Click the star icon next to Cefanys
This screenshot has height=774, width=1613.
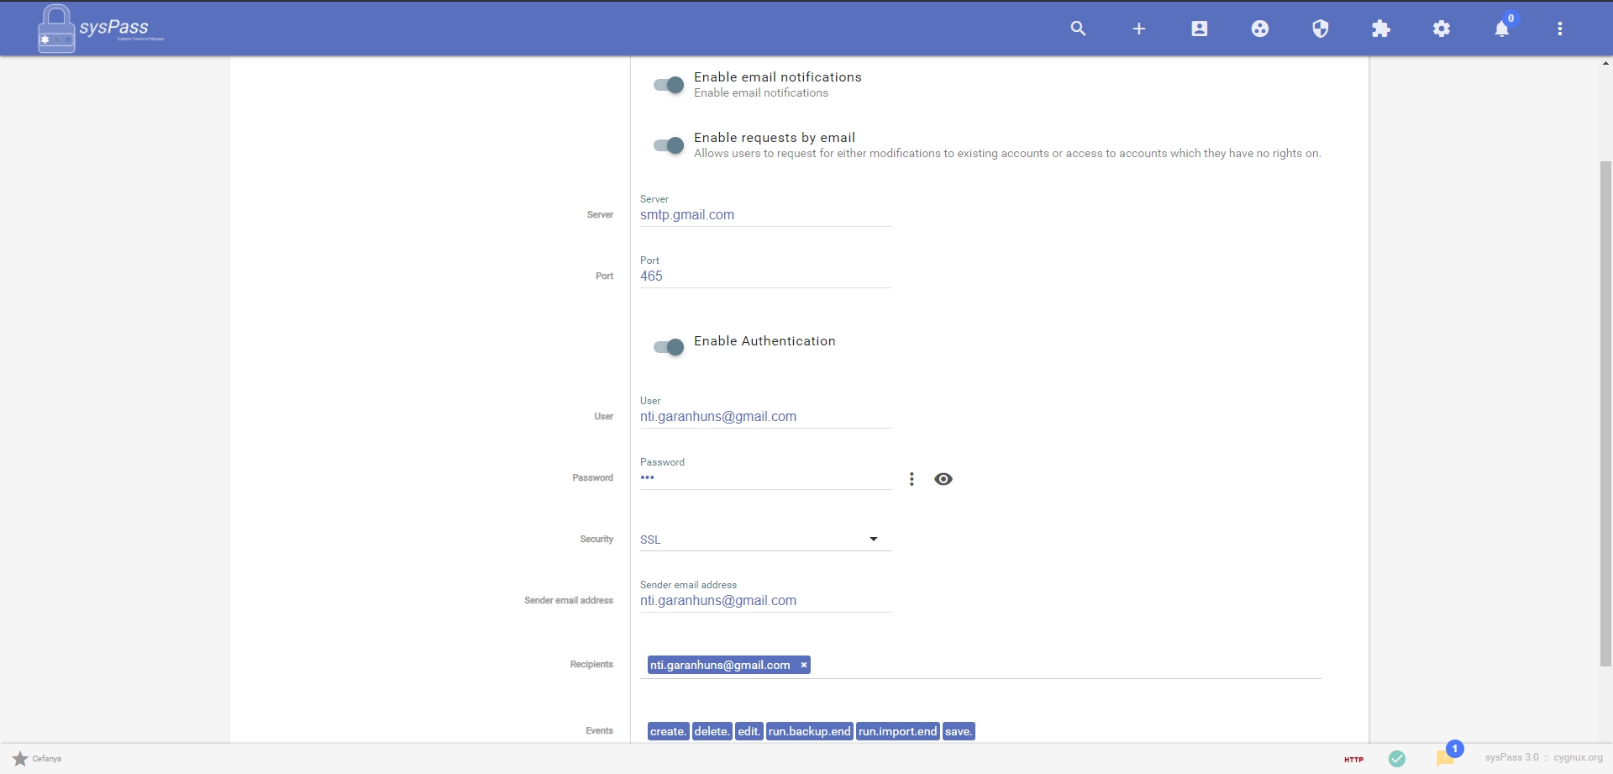[x=20, y=758]
